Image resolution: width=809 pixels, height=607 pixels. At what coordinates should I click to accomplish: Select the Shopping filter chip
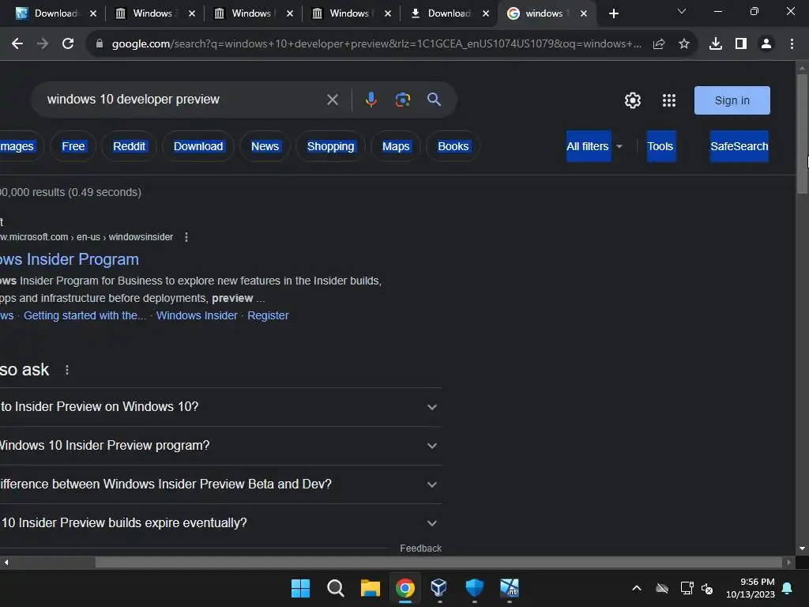331,146
